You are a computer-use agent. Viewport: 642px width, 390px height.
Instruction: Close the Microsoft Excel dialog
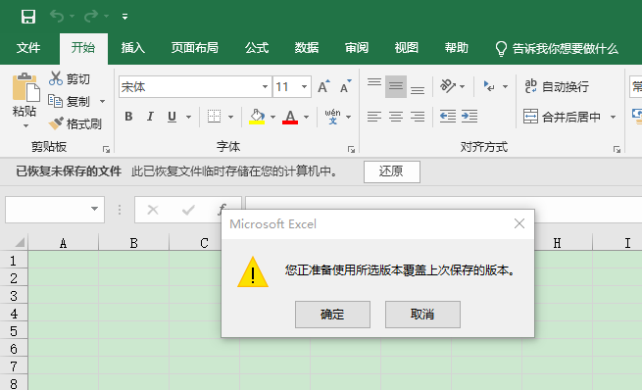[x=519, y=223]
